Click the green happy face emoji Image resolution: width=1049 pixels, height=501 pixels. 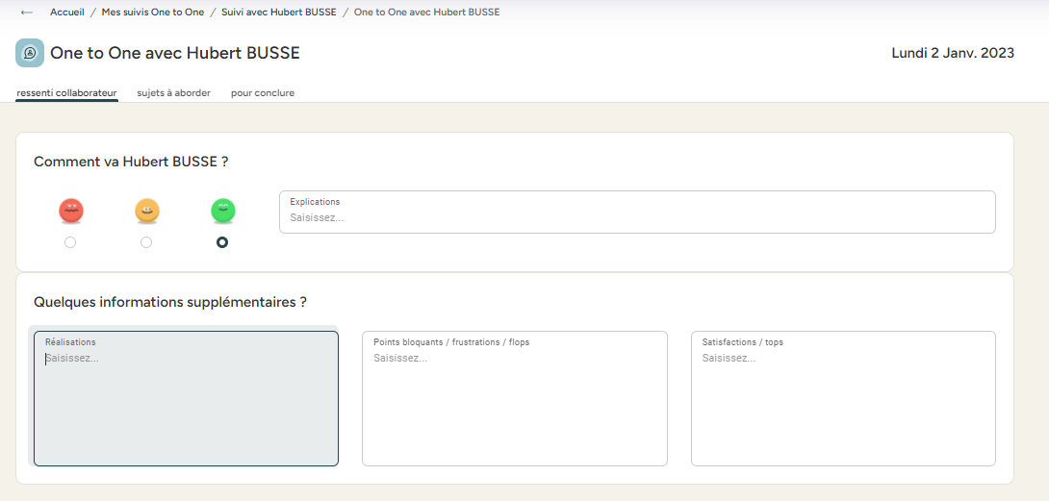click(x=223, y=211)
